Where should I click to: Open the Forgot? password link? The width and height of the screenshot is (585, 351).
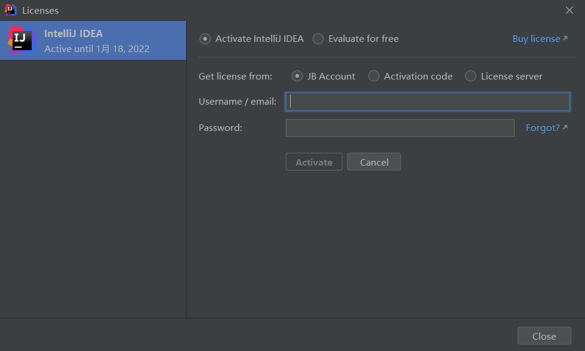543,128
